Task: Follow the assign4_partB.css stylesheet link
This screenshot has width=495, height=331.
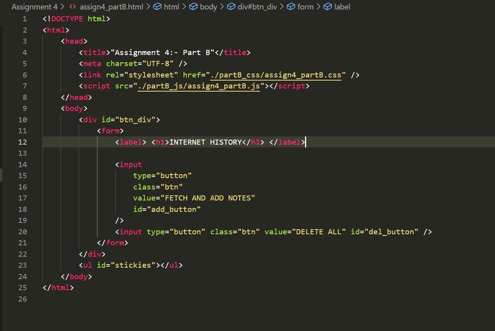Action: (276, 75)
